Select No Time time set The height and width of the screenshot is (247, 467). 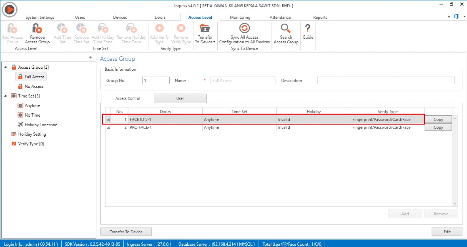point(29,115)
